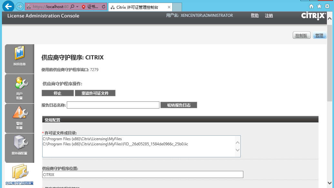Click the page scrollbar up arrow
Screen dimensions: 334x188
pos(330,19)
